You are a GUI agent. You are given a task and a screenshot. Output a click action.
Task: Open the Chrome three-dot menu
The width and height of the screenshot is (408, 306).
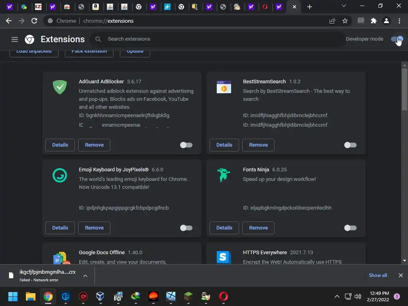(x=399, y=21)
